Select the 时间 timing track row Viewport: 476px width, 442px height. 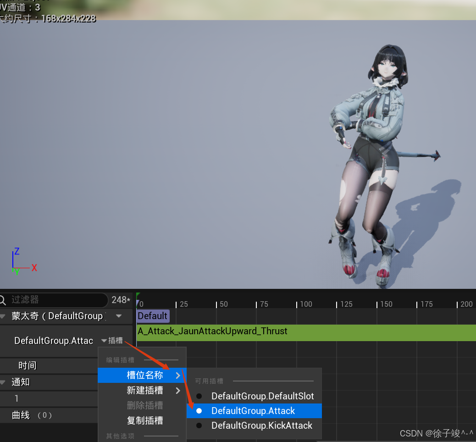(x=49, y=365)
